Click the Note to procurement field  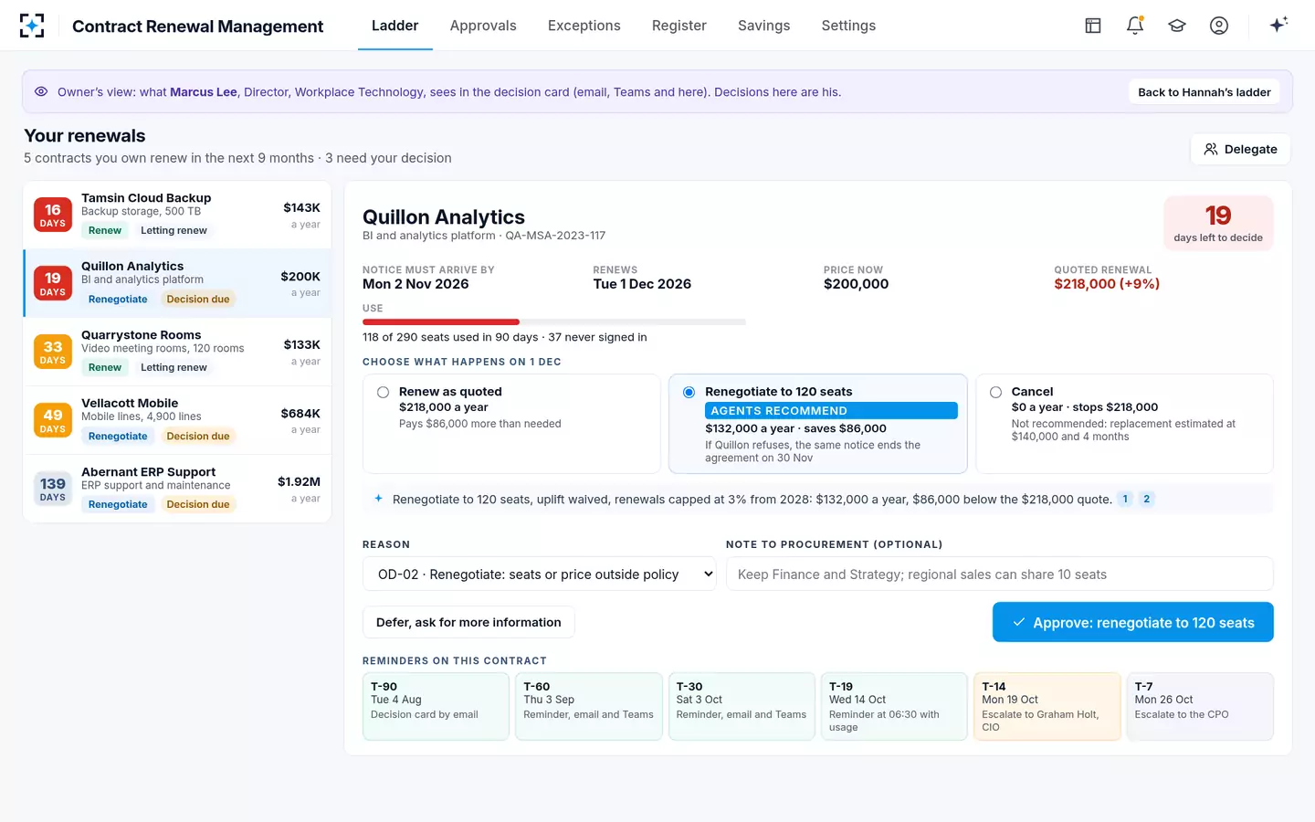pyautogui.click(x=999, y=574)
